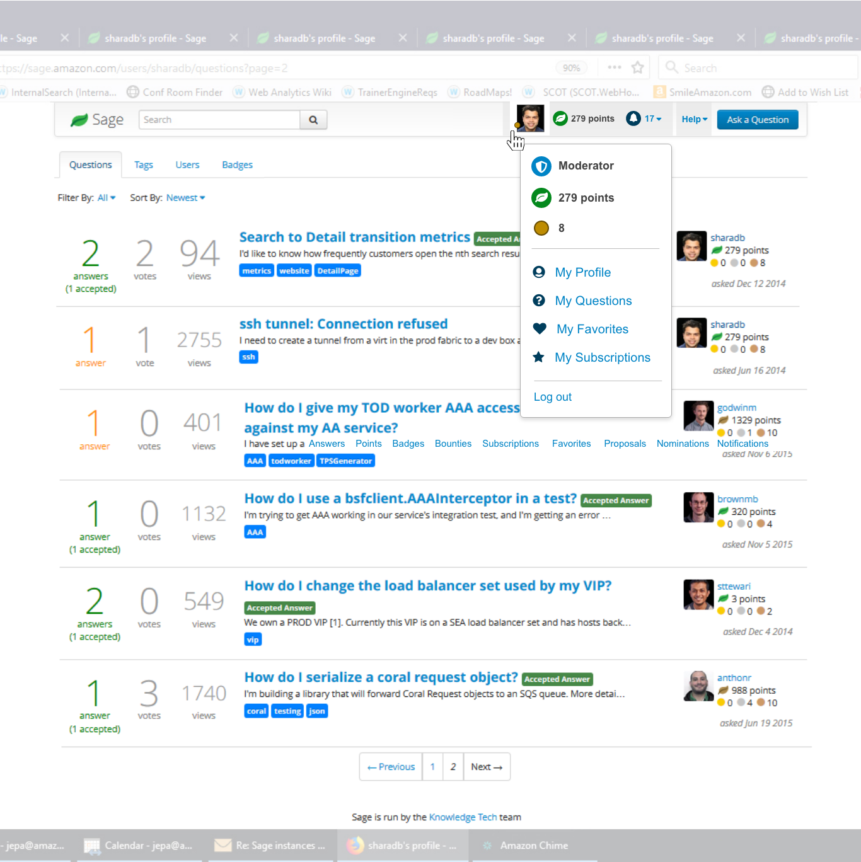Click the bronze badge circle in dropdown

(541, 228)
